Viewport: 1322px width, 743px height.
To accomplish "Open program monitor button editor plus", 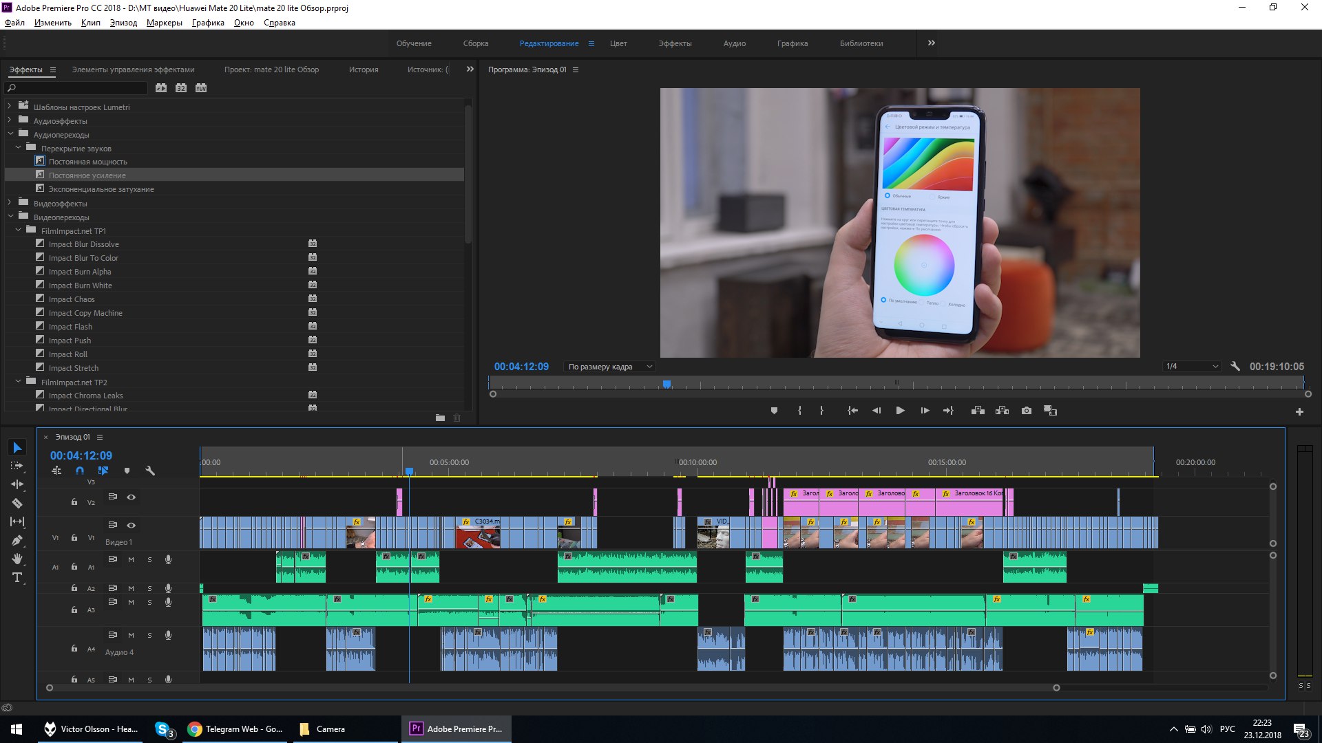I will point(1299,411).
